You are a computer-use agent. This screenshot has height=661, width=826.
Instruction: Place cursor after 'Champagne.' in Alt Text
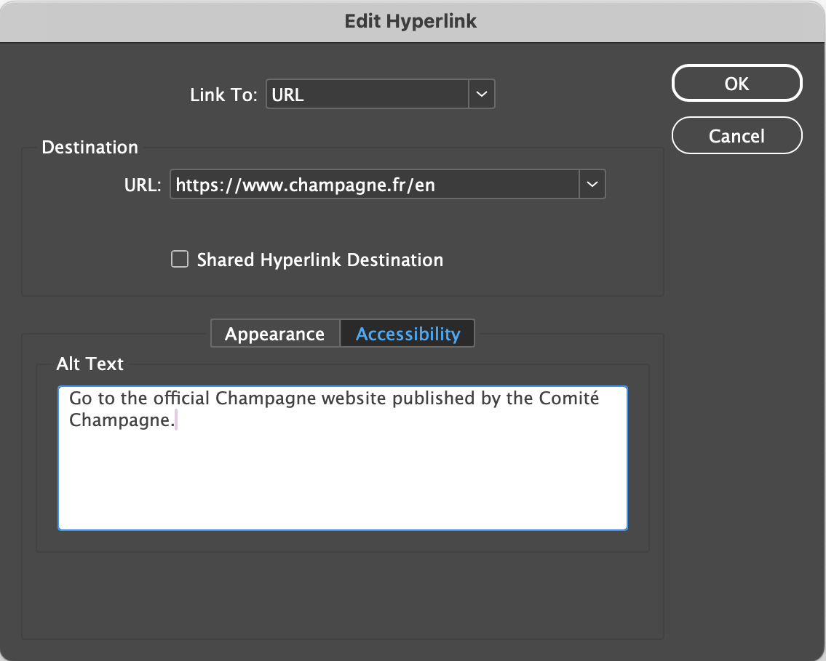point(177,421)
